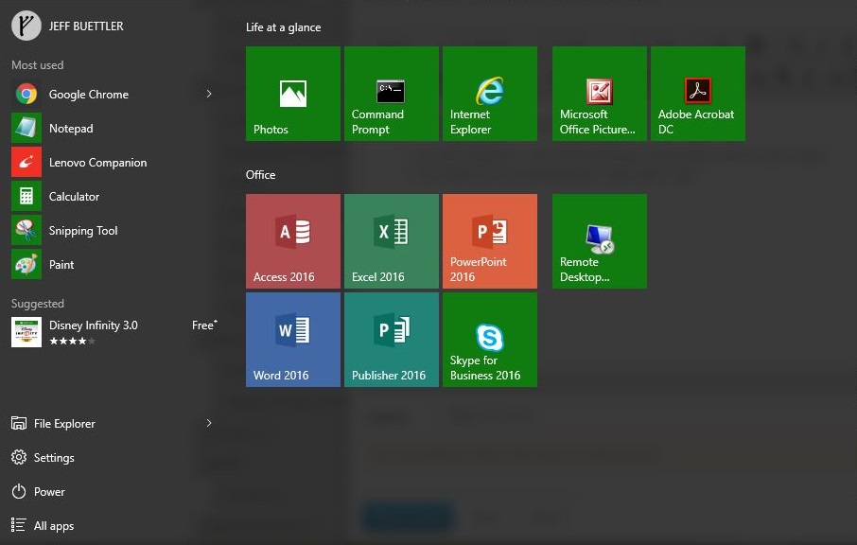Click the Google Chrome icon
This screenshot has width=857, height=545.
click(x=26, y=94)
